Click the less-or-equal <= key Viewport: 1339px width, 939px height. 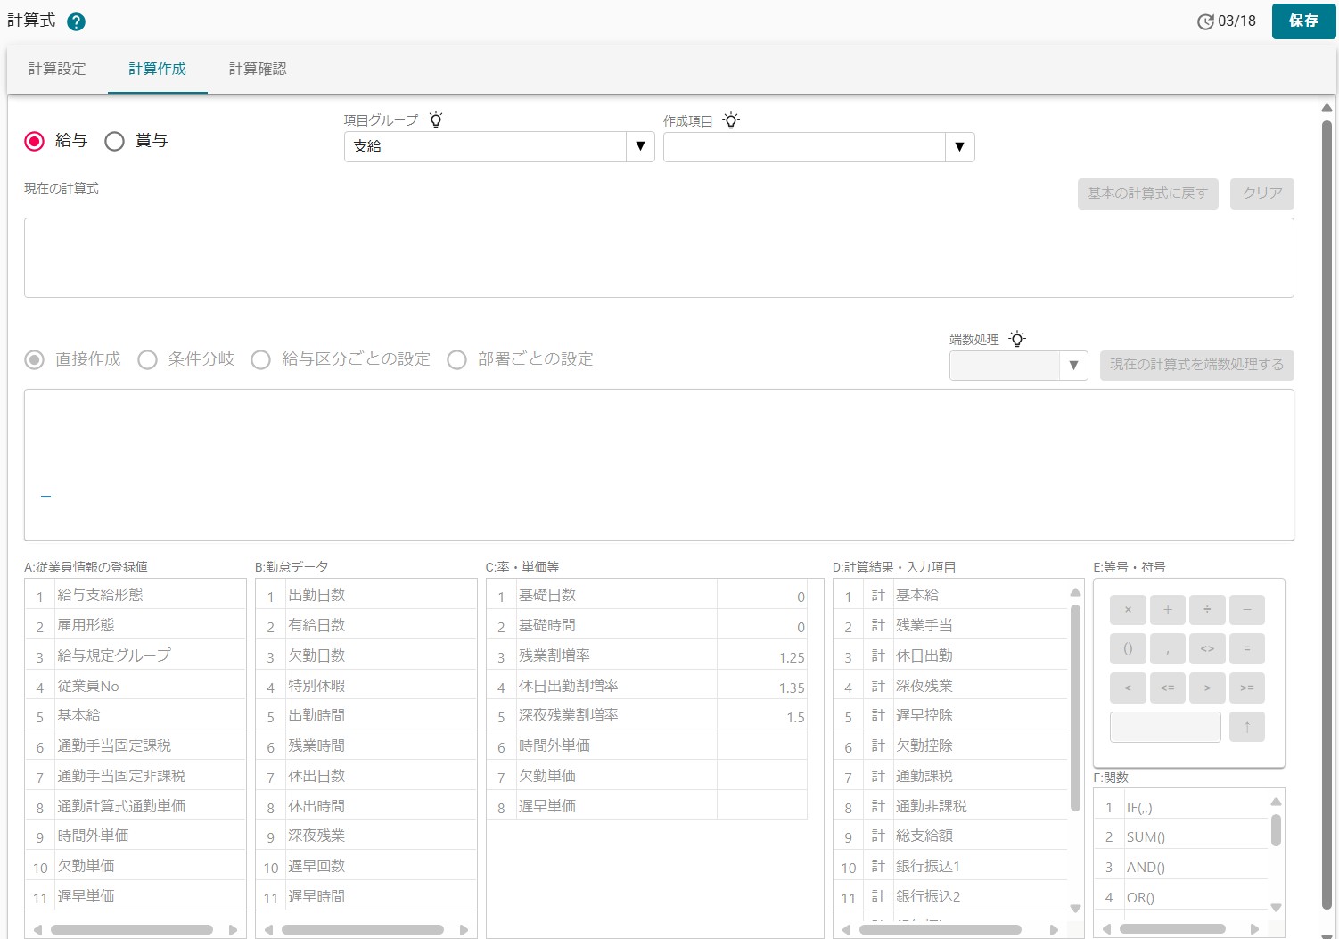(1167, 688)
